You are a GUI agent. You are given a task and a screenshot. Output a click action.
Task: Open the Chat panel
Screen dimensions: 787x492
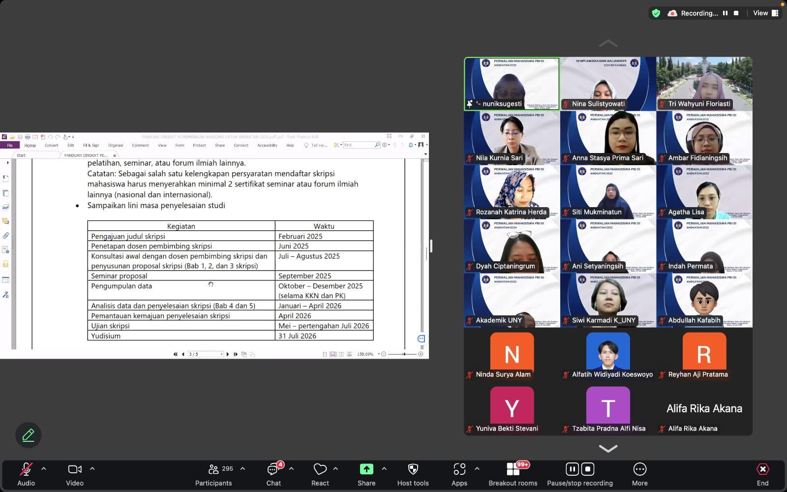coord(273,474)
